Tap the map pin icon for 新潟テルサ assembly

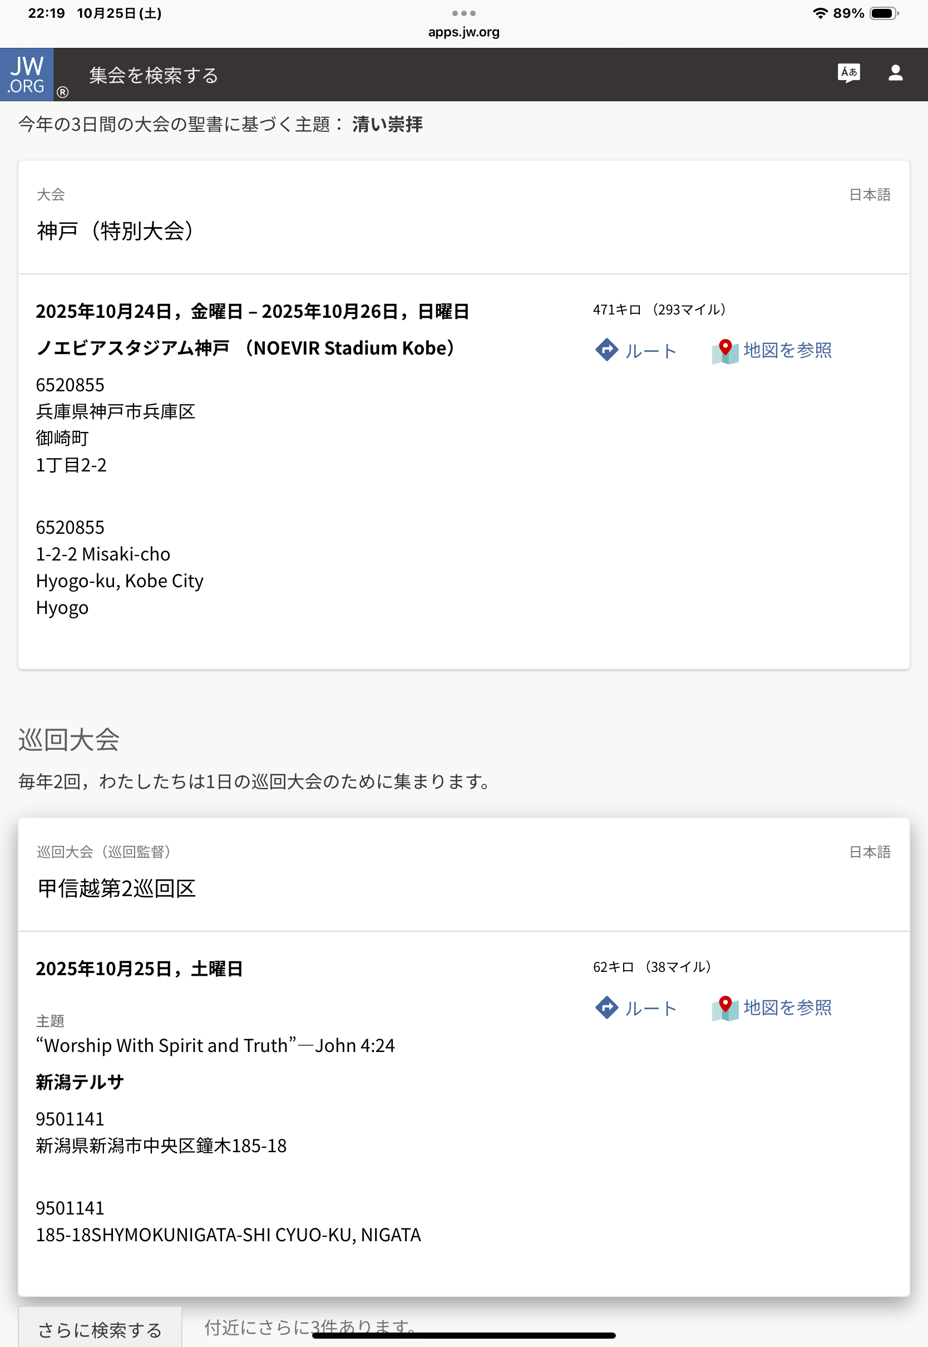point(725,1008)
